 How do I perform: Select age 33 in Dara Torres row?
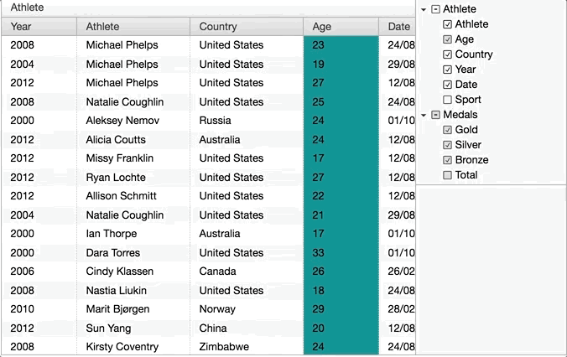[x=341, y=252]
